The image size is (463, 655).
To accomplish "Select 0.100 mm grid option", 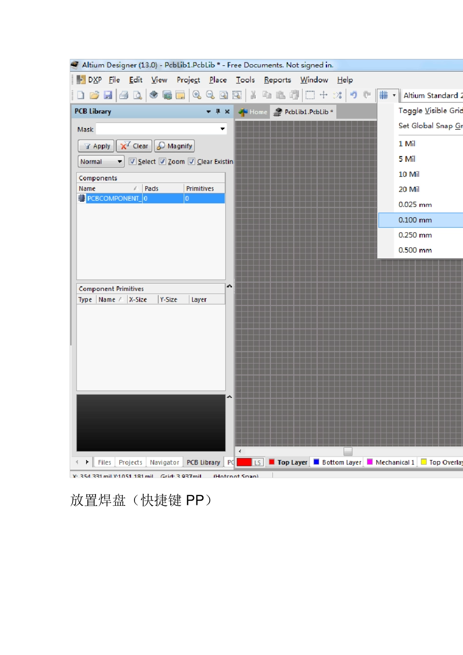I will coord(421,220).
